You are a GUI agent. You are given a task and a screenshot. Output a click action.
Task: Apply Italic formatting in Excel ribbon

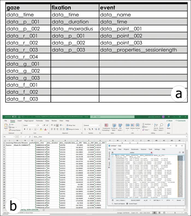tap(27, 129)
